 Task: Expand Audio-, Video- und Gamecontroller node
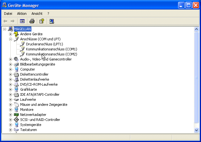pos(10,59)
